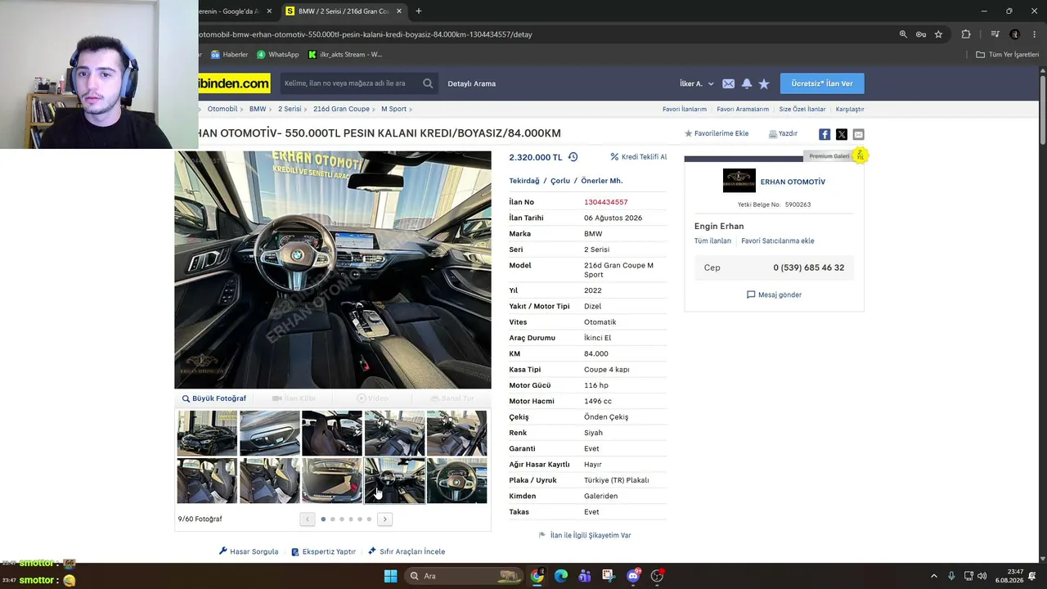
Task: Open the Snipping Tool icon in the taskbar
Action: [x=609, y=576]
